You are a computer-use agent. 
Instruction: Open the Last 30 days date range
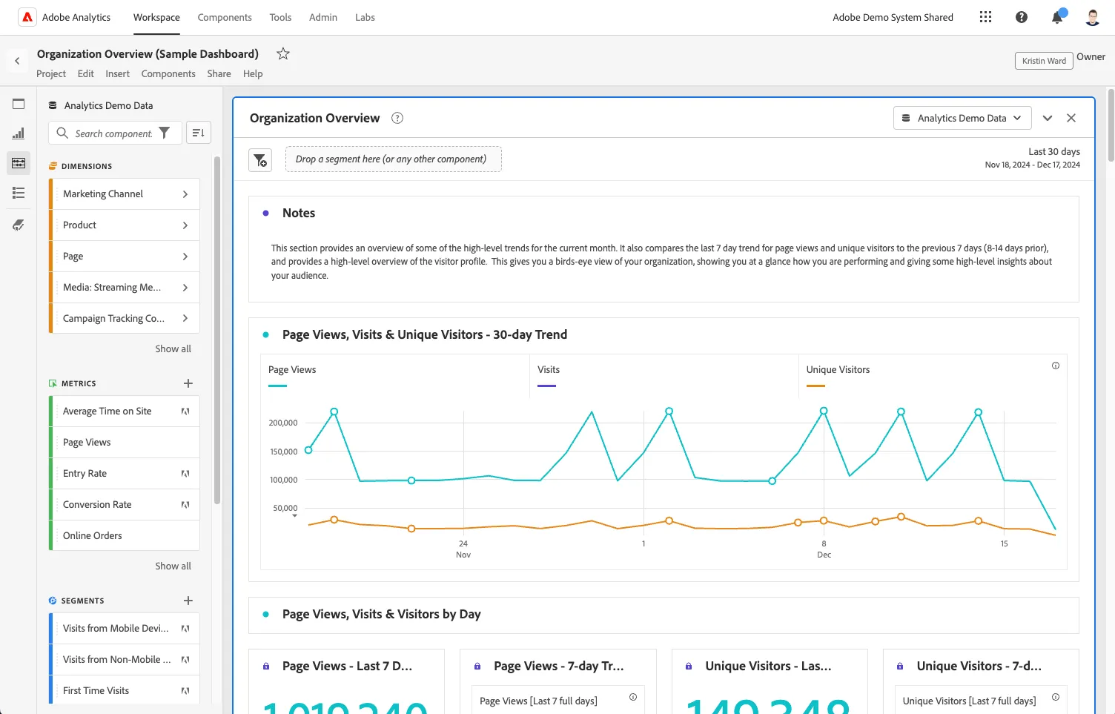pos(1032,158)
